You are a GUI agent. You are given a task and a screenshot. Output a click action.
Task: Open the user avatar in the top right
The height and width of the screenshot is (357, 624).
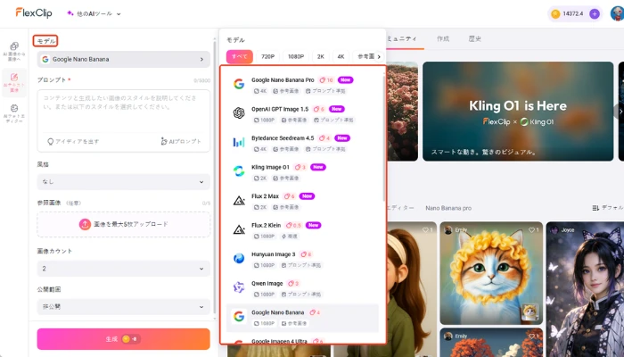[x=617, y=13]
